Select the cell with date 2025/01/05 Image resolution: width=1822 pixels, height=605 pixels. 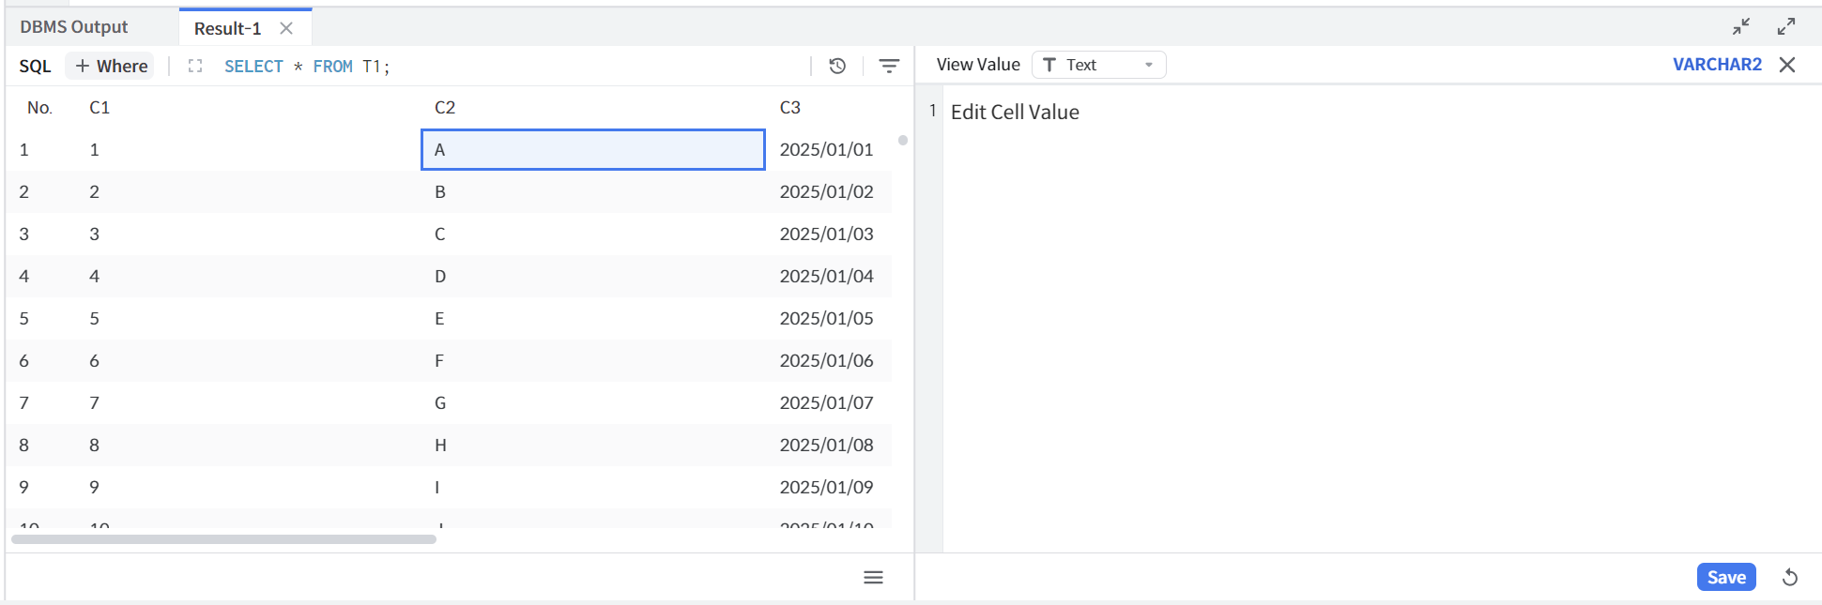tap(826, 319)
